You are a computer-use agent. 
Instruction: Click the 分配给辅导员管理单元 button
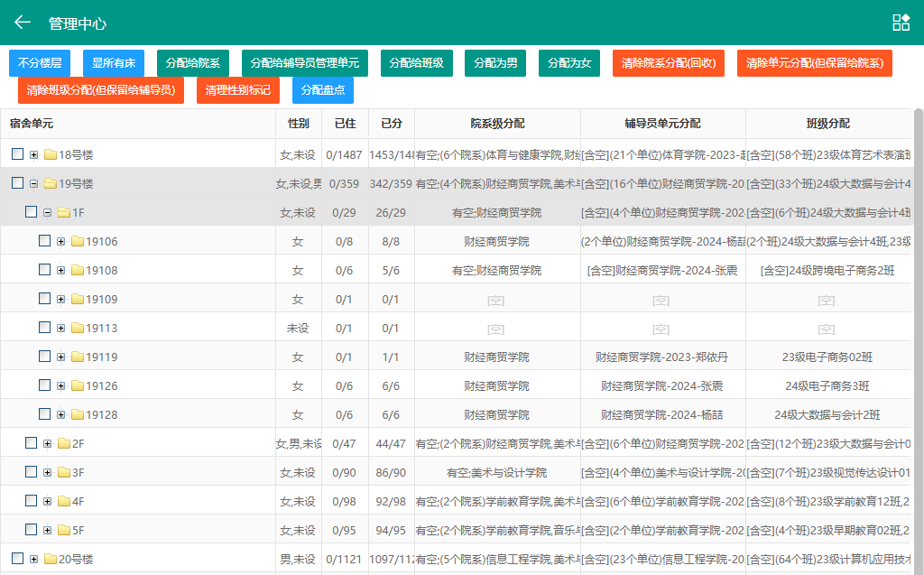click(305, 63)
